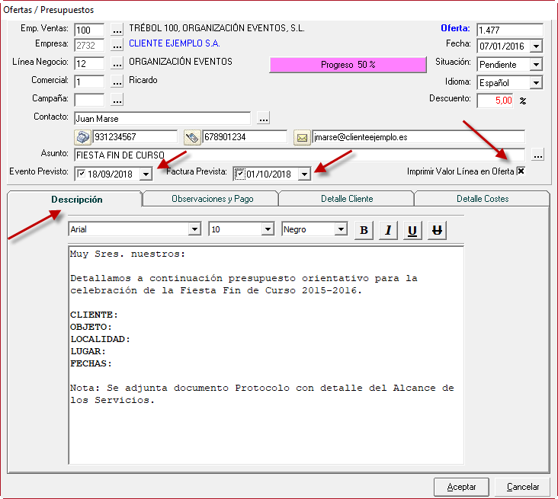Open the Línea Negocio lookup ellipsis button
Image resolution: width=558 pixels, height=499 pixels.
coord(117,63)
